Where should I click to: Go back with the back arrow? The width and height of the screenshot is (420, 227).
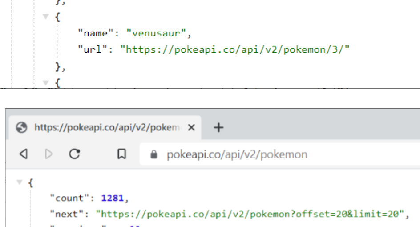24,154
